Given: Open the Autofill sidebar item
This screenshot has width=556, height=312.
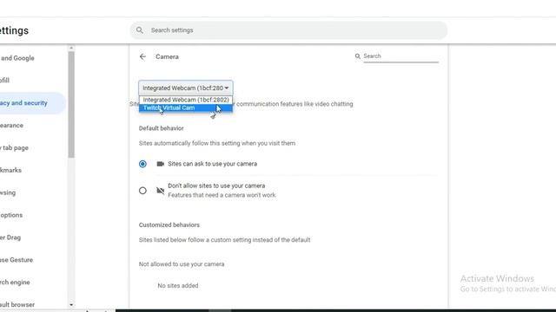Looking at the screenshot, I should click(5, 81).
